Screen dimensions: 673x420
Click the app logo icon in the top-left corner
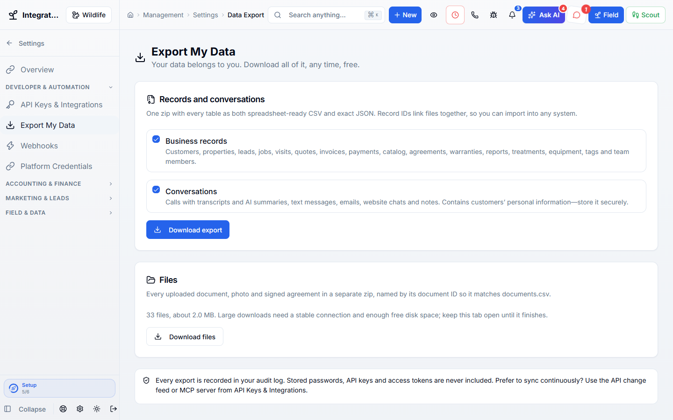pyautogui.click(x=14, y=15)
